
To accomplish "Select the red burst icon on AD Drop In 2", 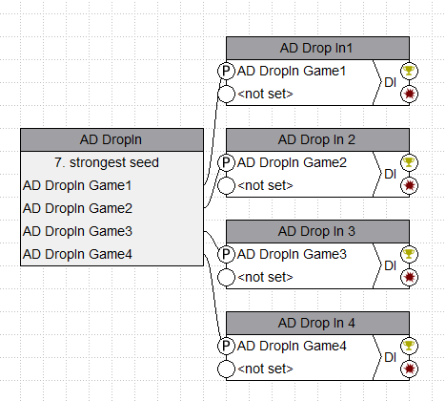I will (409, 185).
